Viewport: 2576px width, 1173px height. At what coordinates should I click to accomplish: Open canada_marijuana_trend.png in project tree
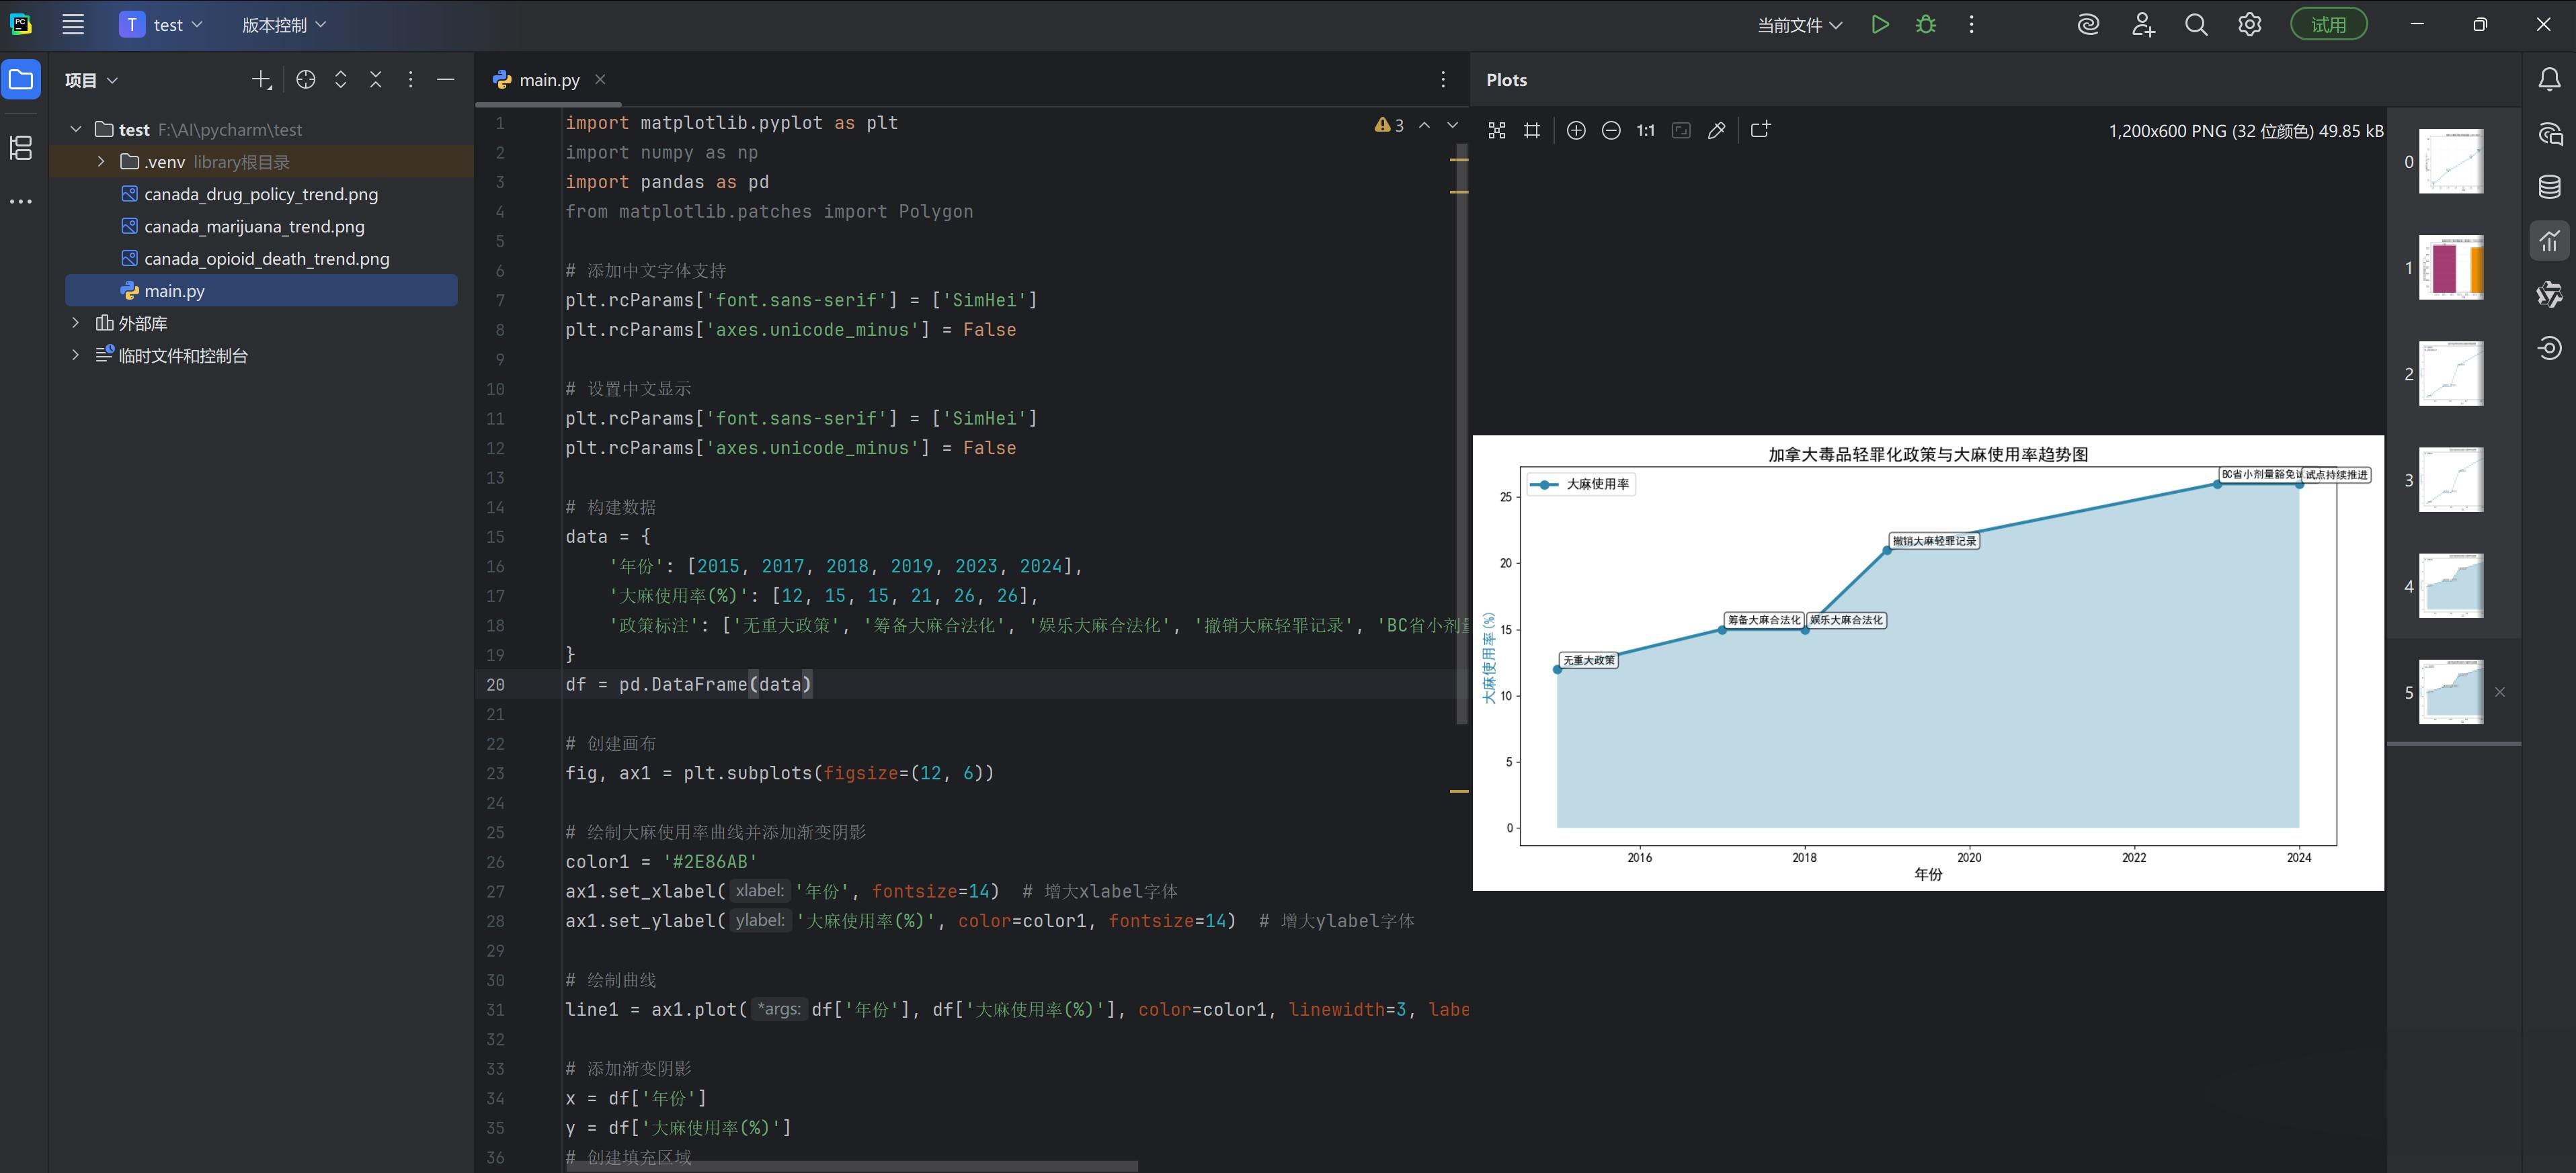254,227
